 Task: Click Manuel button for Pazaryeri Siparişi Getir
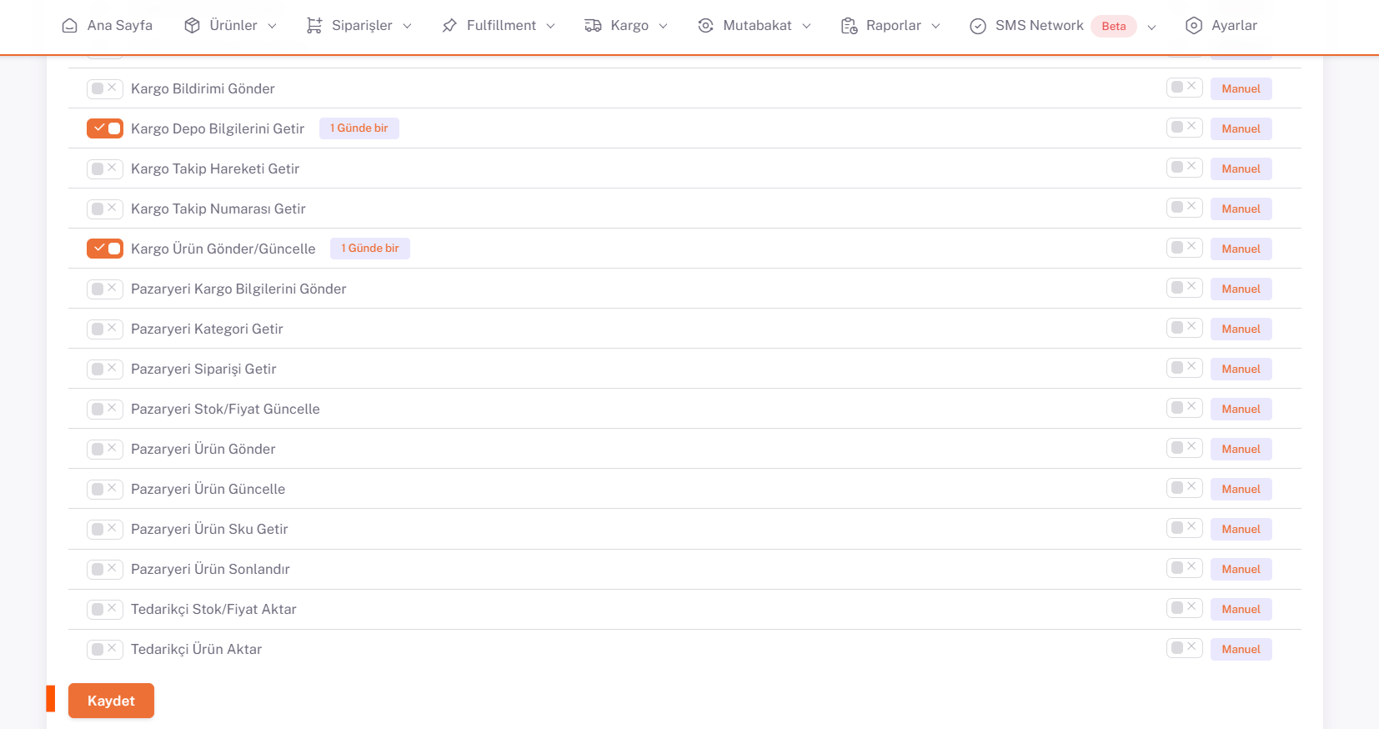point(1241,369)
